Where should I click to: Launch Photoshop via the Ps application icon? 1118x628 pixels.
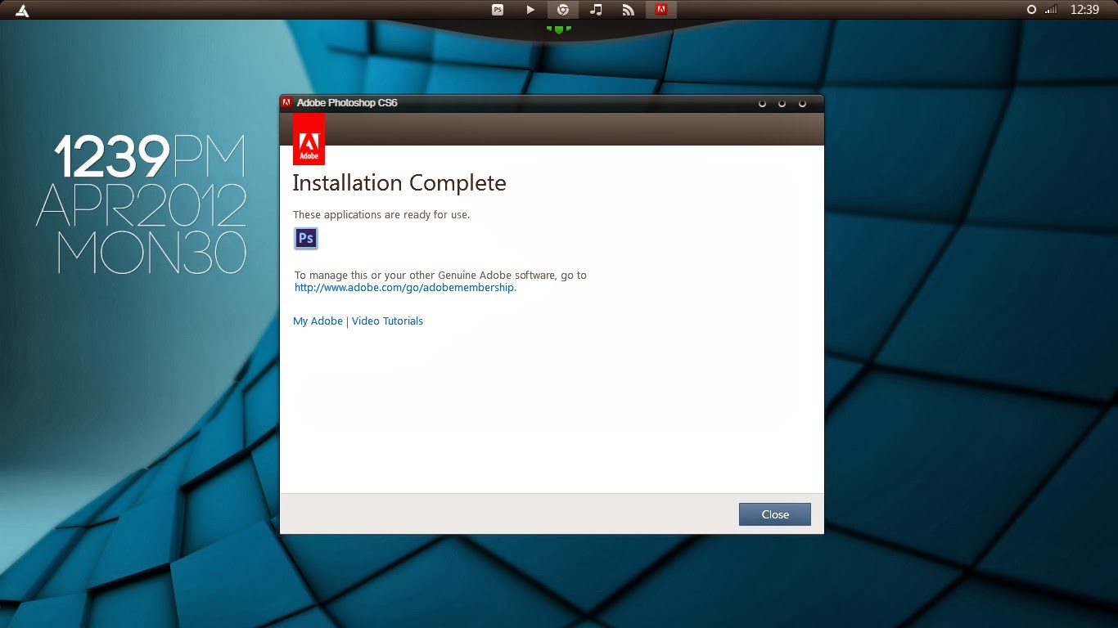tap(306, 238)
